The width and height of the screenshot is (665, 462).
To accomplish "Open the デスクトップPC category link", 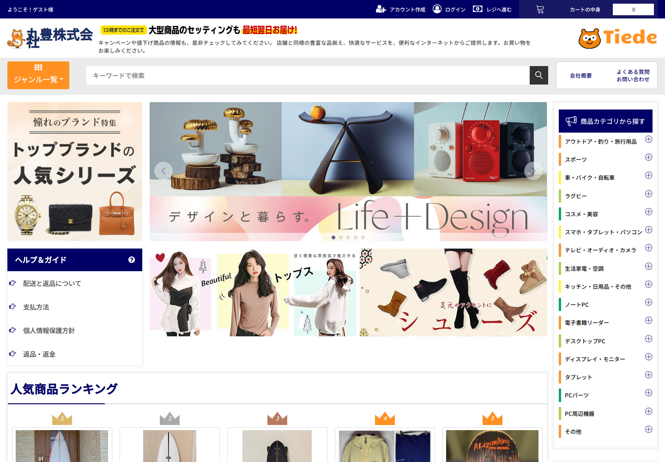I will (585, 341).
